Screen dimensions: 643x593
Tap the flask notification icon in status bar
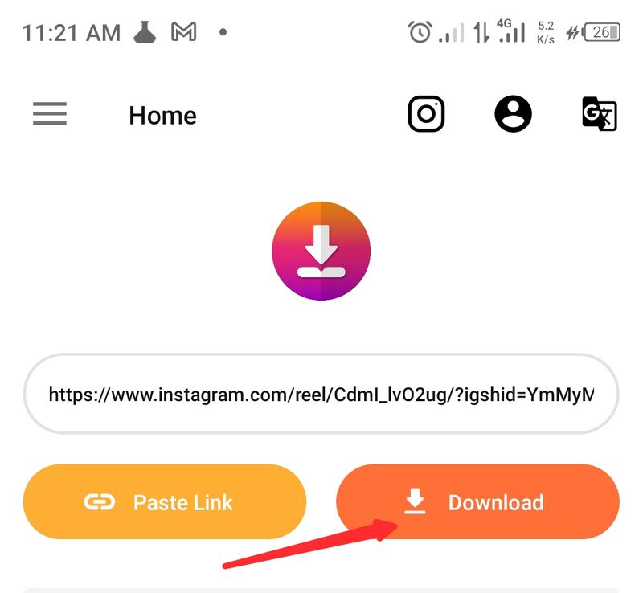(x=145, y=32)
